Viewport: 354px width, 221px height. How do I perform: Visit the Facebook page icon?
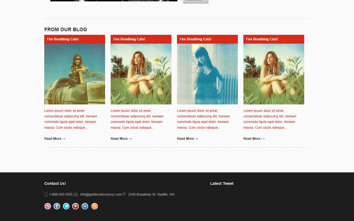tap(57, 206)
